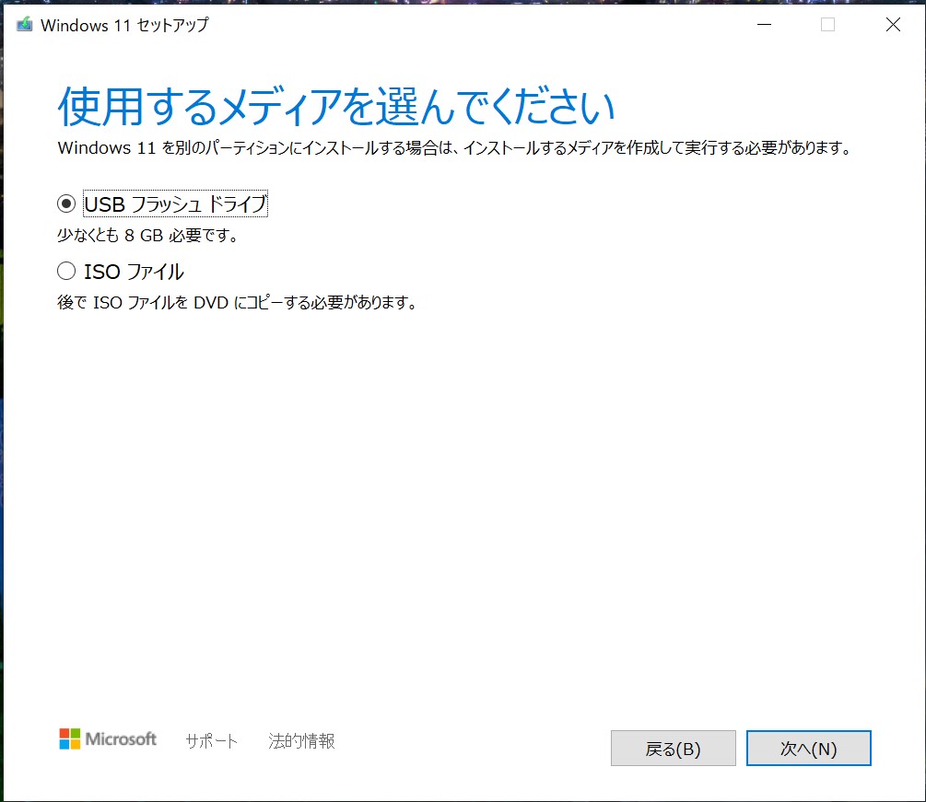
Task: Click the 次へ(N) button
Action: pos(808,749)
